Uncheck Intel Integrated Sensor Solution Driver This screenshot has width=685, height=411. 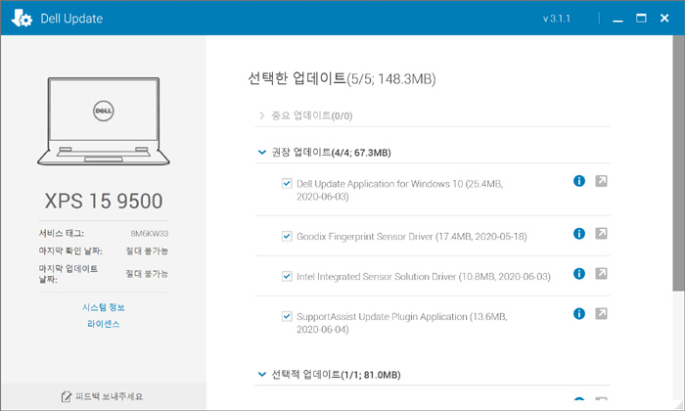(287, 276)
